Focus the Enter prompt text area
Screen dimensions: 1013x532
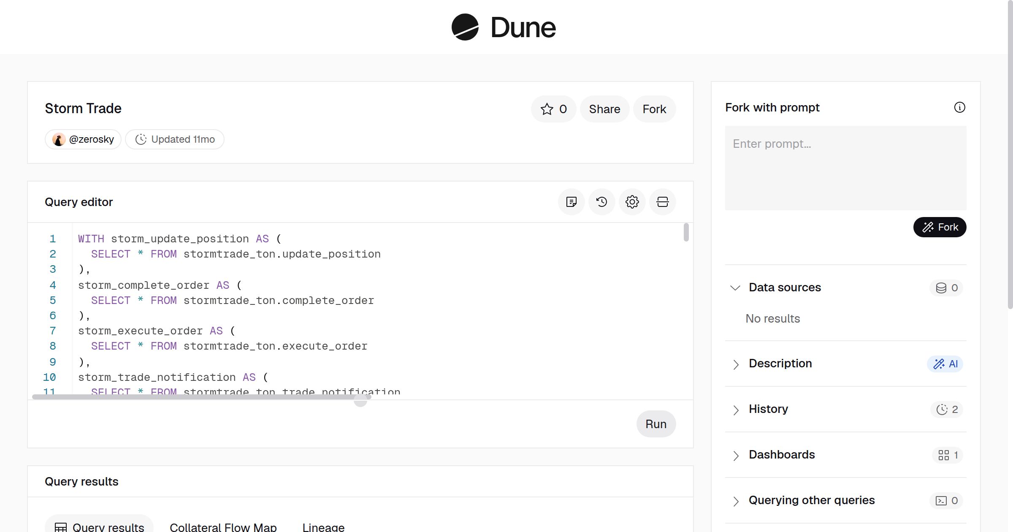pos(845,168)
